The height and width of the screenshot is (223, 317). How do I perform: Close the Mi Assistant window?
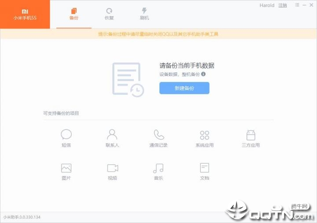tap(311, 5)
